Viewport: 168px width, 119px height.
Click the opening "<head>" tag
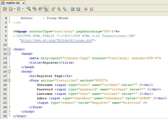coord(27,54)
